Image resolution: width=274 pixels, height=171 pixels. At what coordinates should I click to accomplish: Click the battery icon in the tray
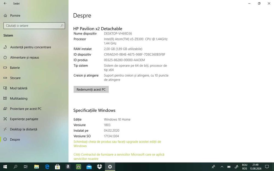pyautogui.click(x=229, y=167)
